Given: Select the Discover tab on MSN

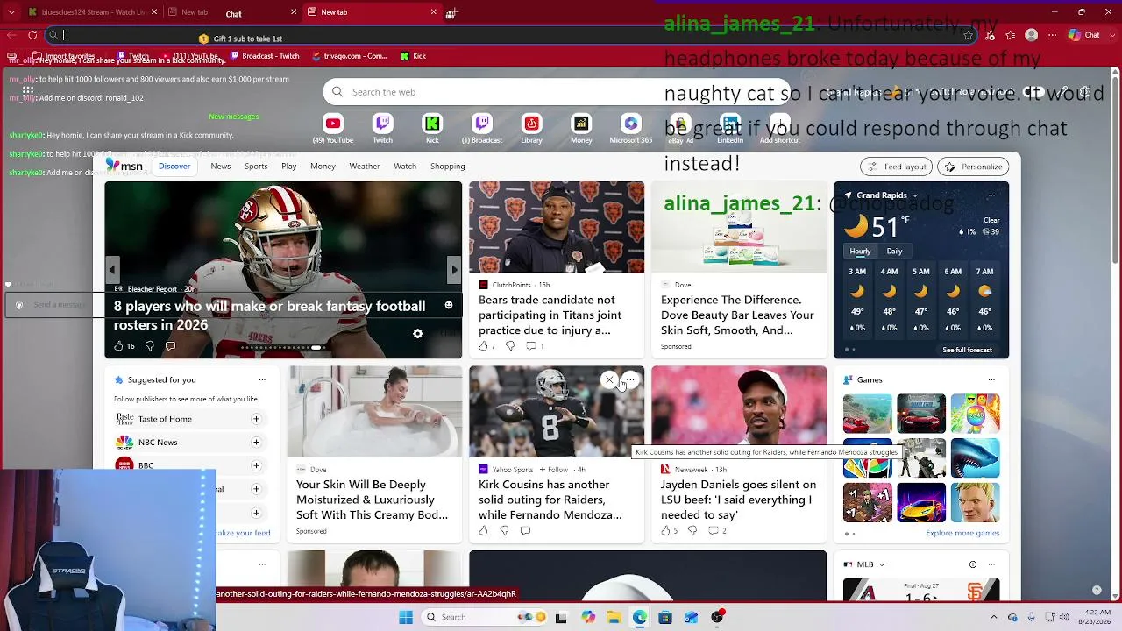Looking at the screenshot, I should click(174, 166).
